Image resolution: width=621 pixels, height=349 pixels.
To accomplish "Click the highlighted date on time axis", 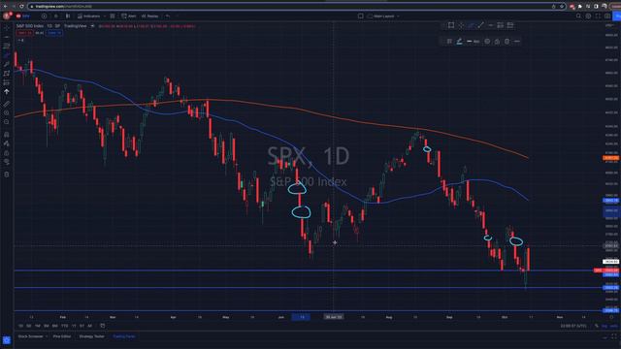I will point(302,317).
